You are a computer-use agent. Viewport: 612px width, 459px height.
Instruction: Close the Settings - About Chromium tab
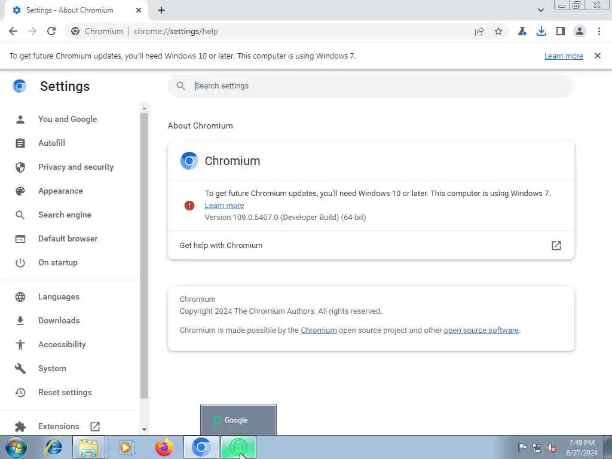coord(139,11)
